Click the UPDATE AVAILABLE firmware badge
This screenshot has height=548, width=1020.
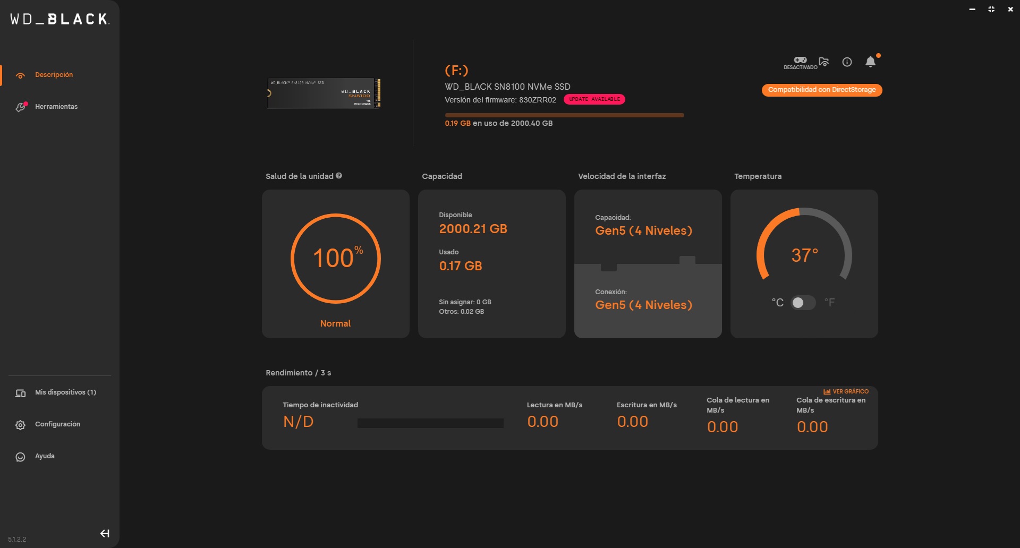coord(594,99)
